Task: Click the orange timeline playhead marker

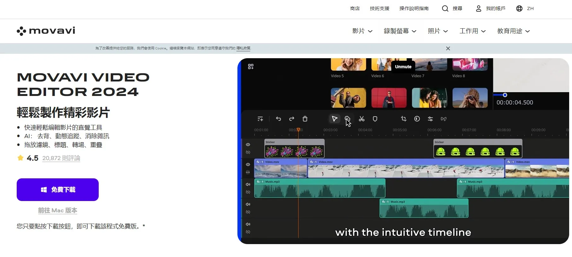Action: 298,130
